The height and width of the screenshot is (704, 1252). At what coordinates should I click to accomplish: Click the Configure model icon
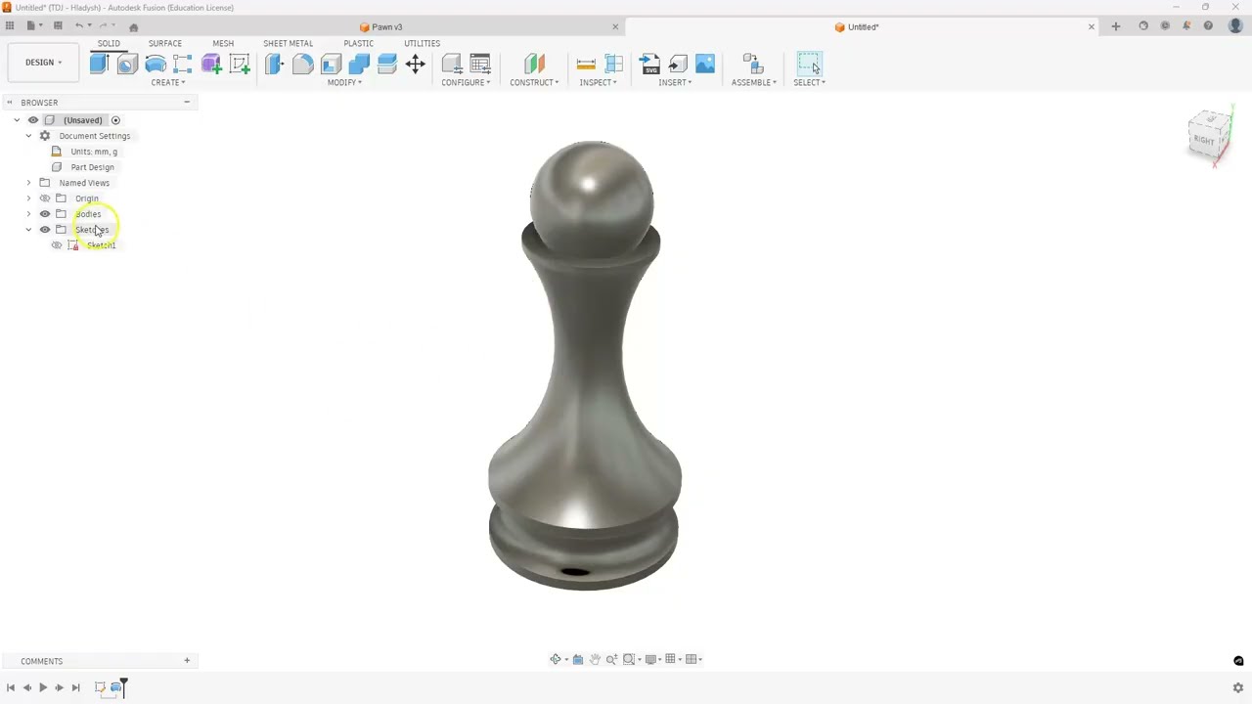click(452, 65)
